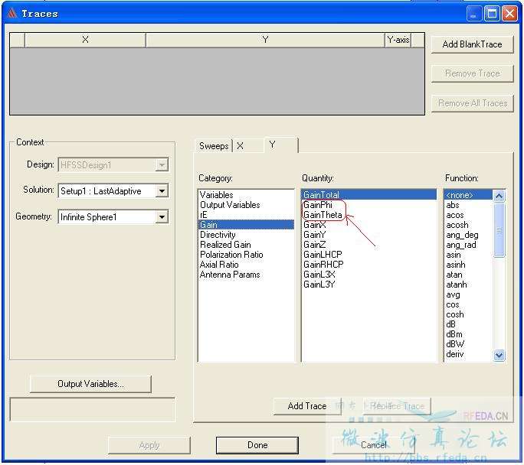Open the Output Variables dialog button
This screenshot has height=465, width=524.
click(90, 384)
